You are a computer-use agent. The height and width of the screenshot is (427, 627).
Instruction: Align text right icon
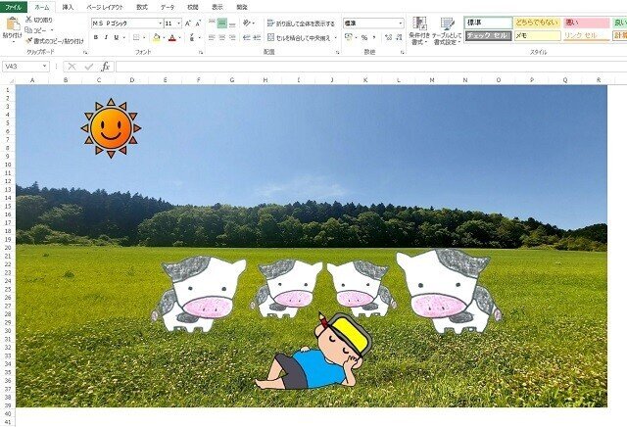point(232,37)
